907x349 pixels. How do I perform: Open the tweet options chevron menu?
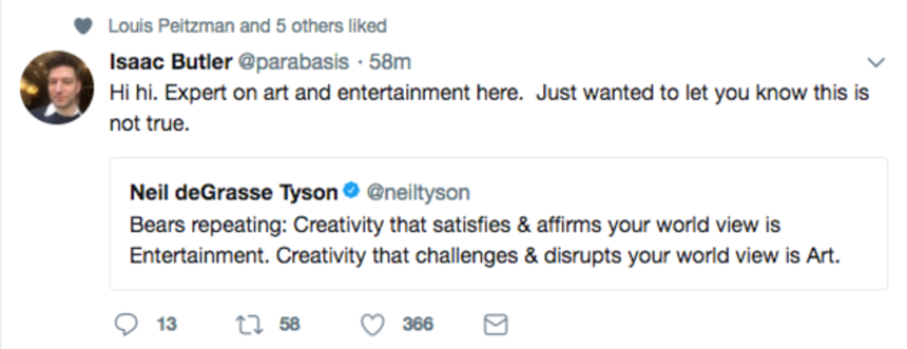[x=877, y=62]
